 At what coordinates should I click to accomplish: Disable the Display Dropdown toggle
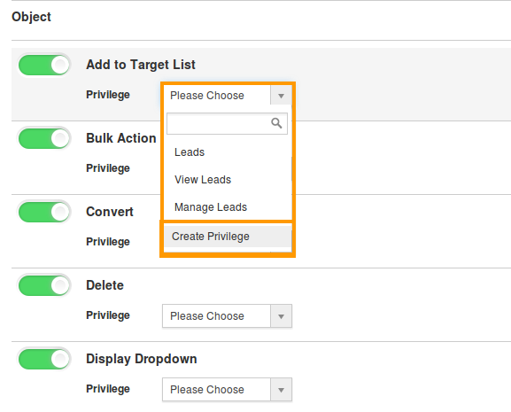click(44, 359)
